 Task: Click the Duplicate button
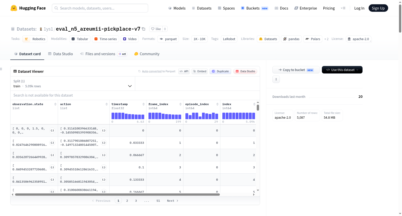point(220,71)
